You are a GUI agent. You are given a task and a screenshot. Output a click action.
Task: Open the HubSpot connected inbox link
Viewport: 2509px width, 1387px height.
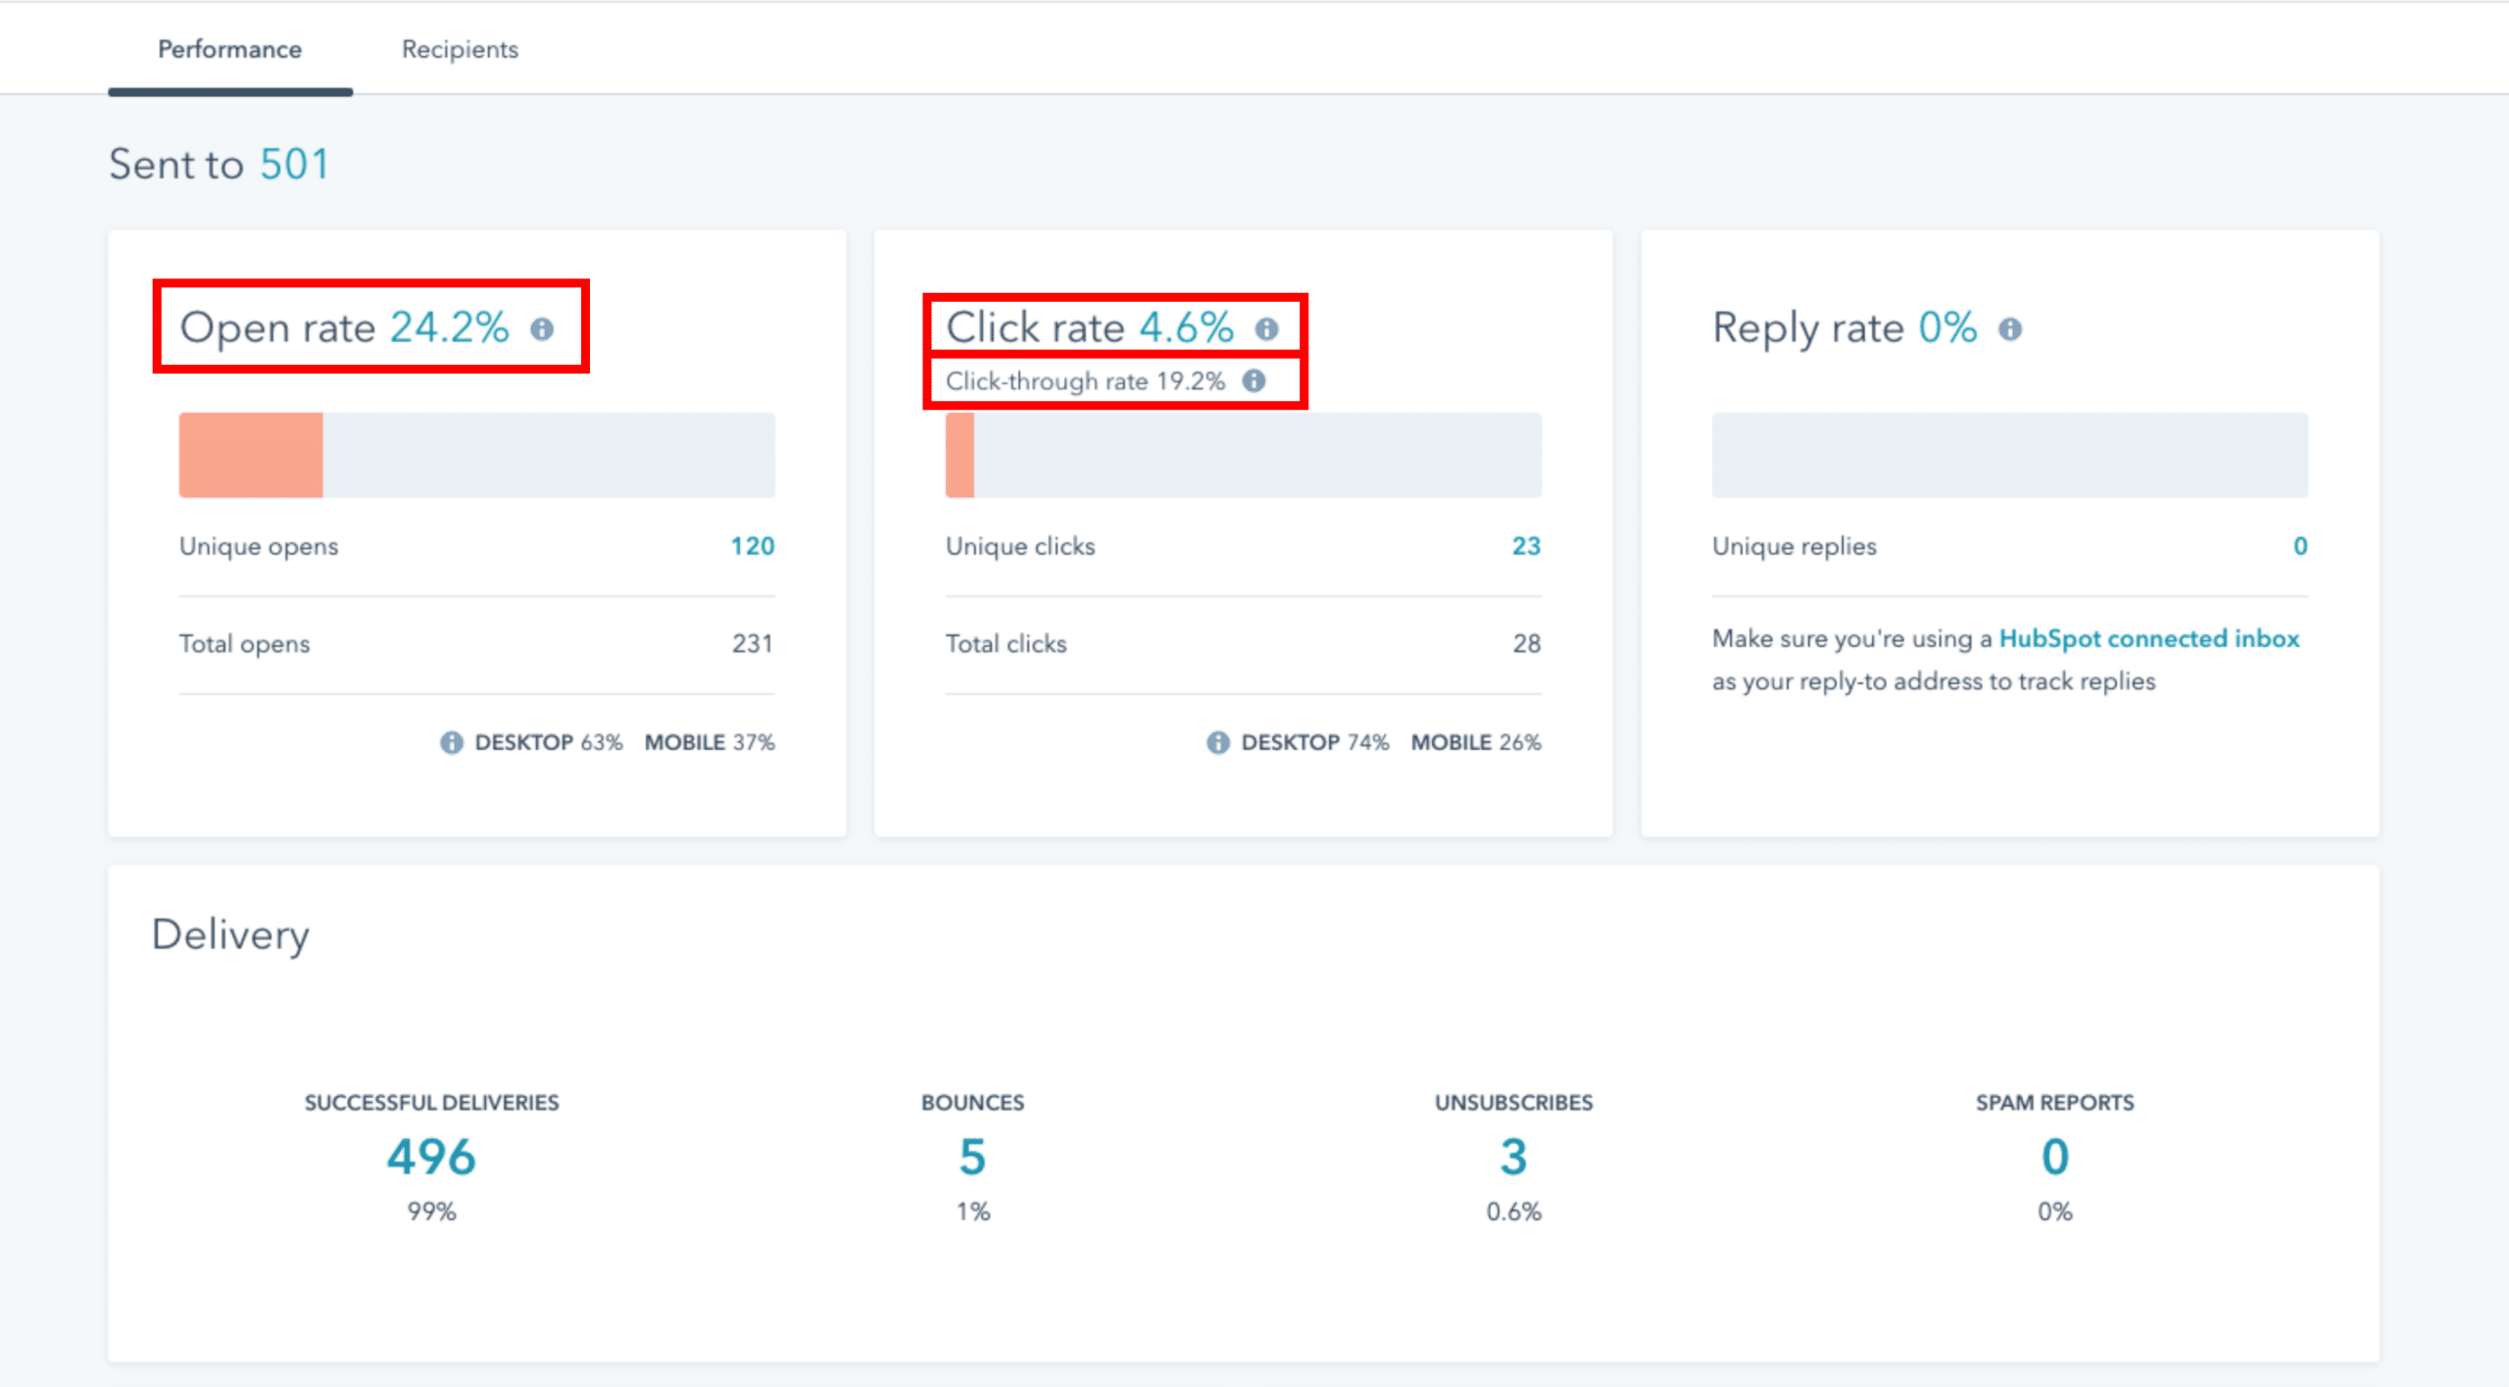pos(2148,639)
